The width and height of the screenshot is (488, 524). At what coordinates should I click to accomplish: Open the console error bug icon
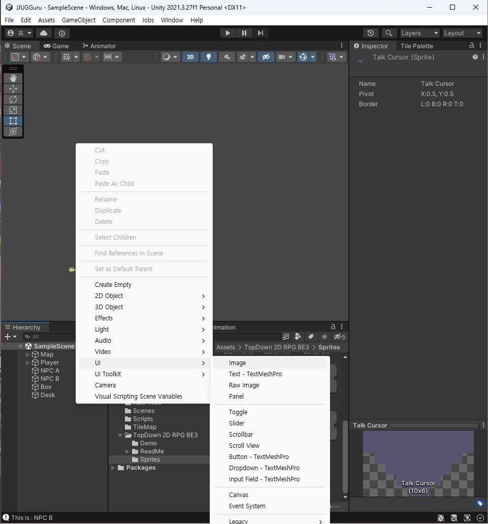[441, 517]
